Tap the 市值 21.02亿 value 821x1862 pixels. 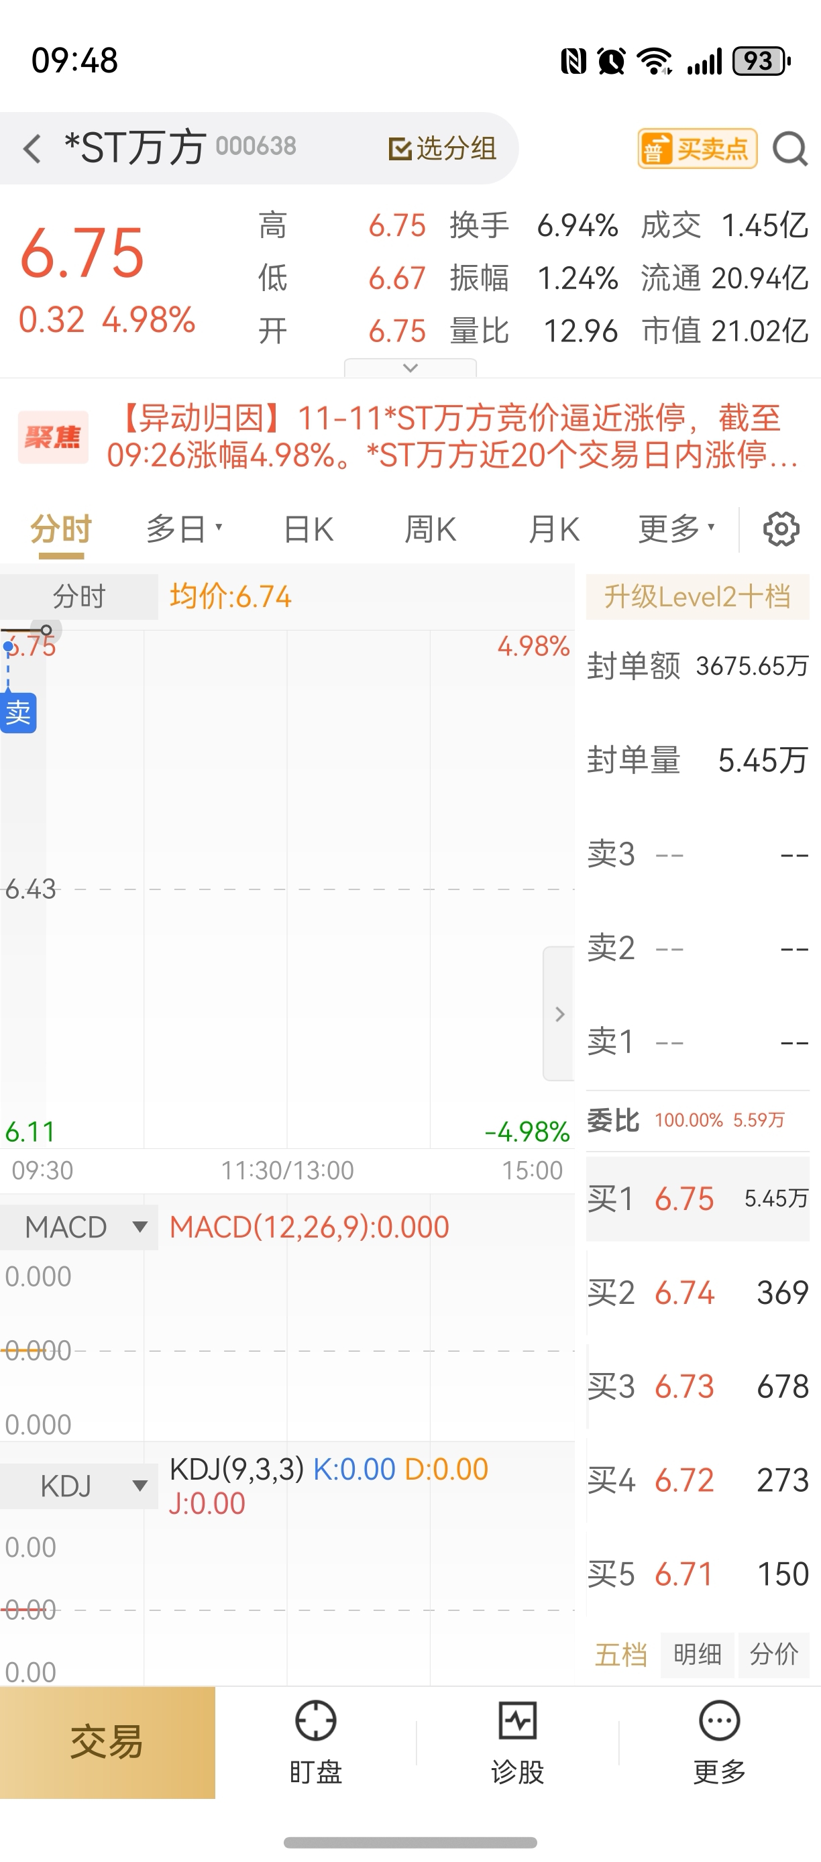tap(759, 331)
